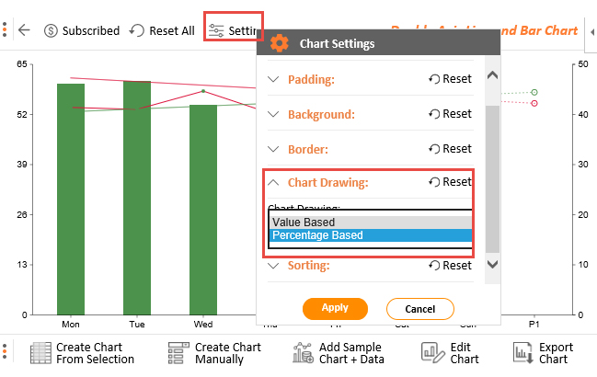Viewport: 597px width, 377px height.
Task: Click the Export Chart icon
Action: tap(523, 352)
